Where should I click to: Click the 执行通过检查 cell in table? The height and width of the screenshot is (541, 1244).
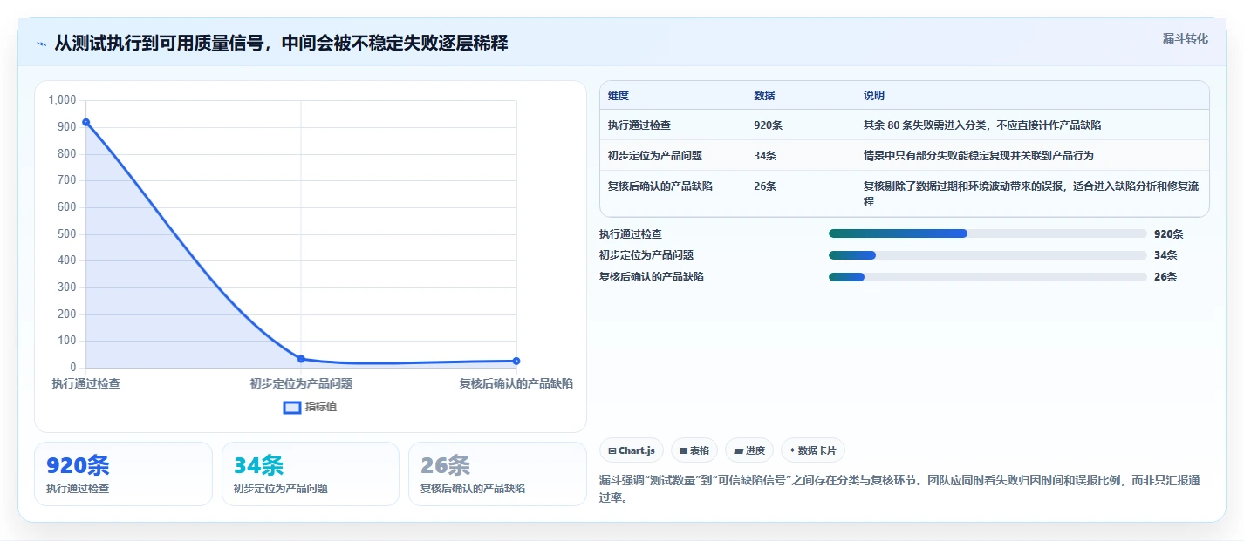click(639, 125)
